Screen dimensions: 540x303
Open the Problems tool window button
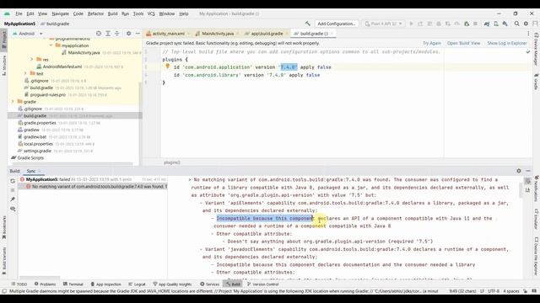[x=45, y=284]
